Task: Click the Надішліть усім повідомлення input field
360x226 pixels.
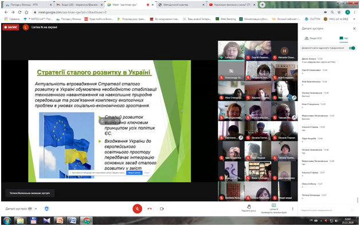Action: (x=325, y=210)
